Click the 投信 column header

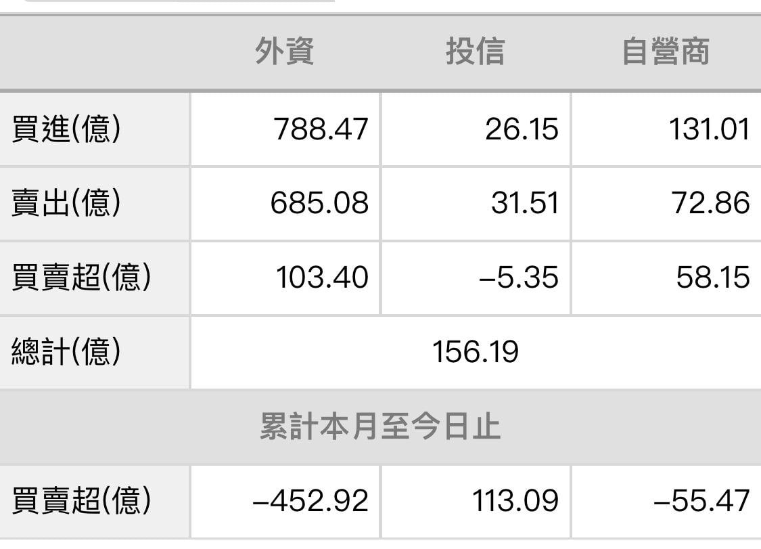(x=475, y=52)
